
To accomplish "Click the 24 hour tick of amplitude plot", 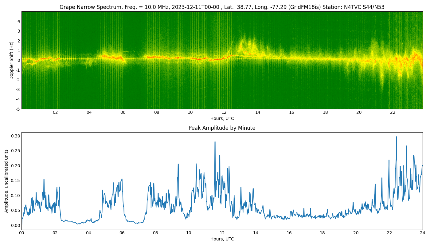I will click(x=423, y=233).
